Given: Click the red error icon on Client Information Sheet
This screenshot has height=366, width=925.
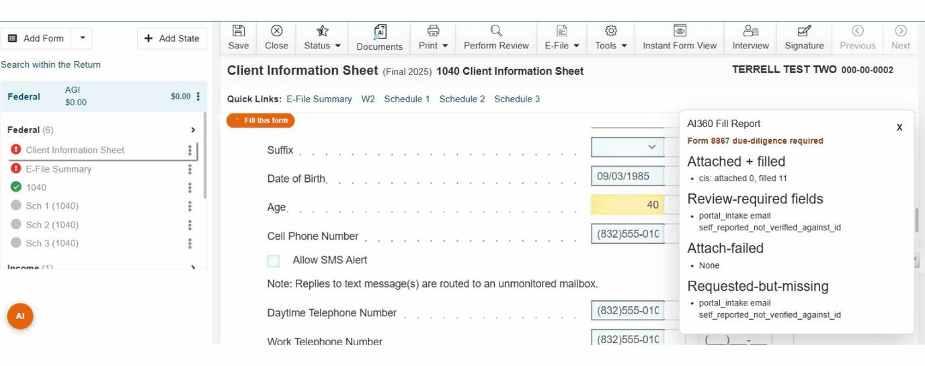Looking at the screenshot, I should pyautogui.click(x=16, y=149).
